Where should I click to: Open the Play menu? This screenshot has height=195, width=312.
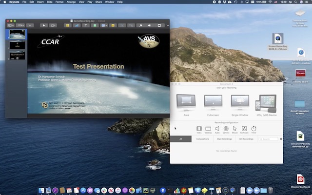coord(90,2)
